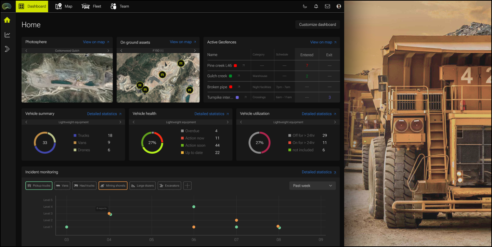Next category in Vehicle utilization card

pyautogui.click(x=335, y=122)
